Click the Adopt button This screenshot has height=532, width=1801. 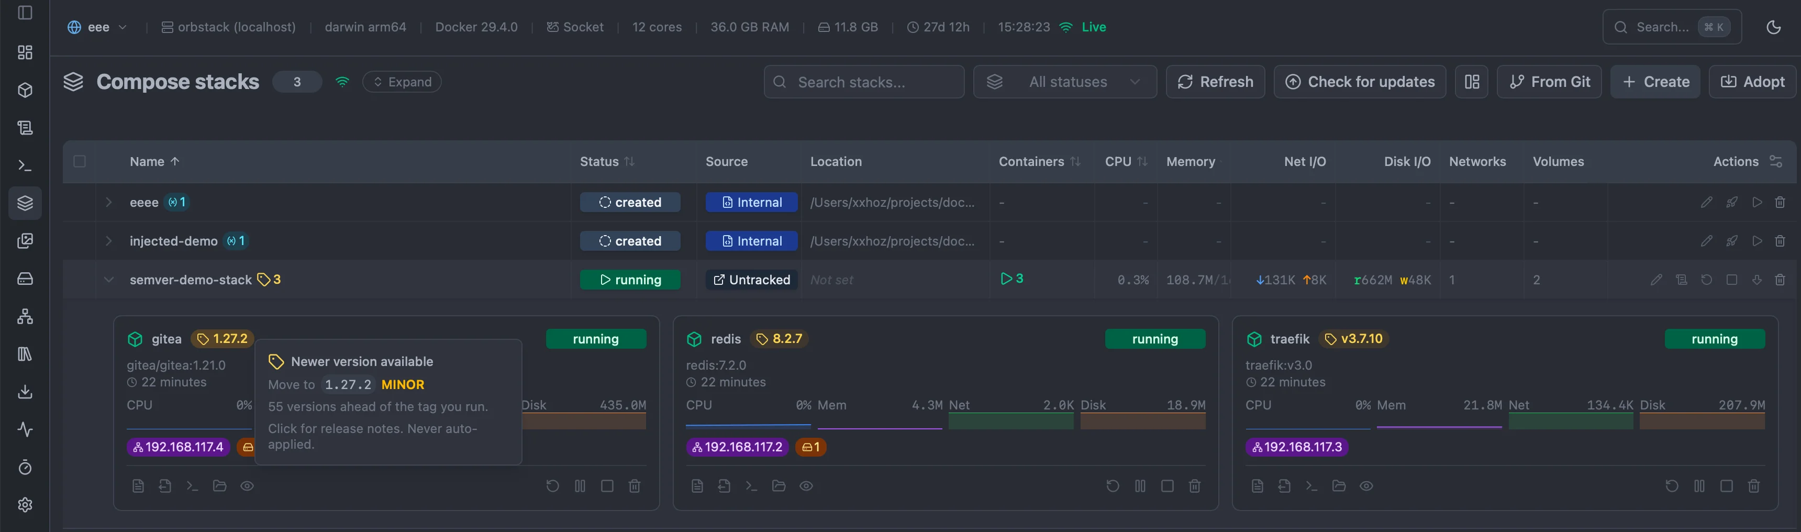click(x=1753, y=82)
